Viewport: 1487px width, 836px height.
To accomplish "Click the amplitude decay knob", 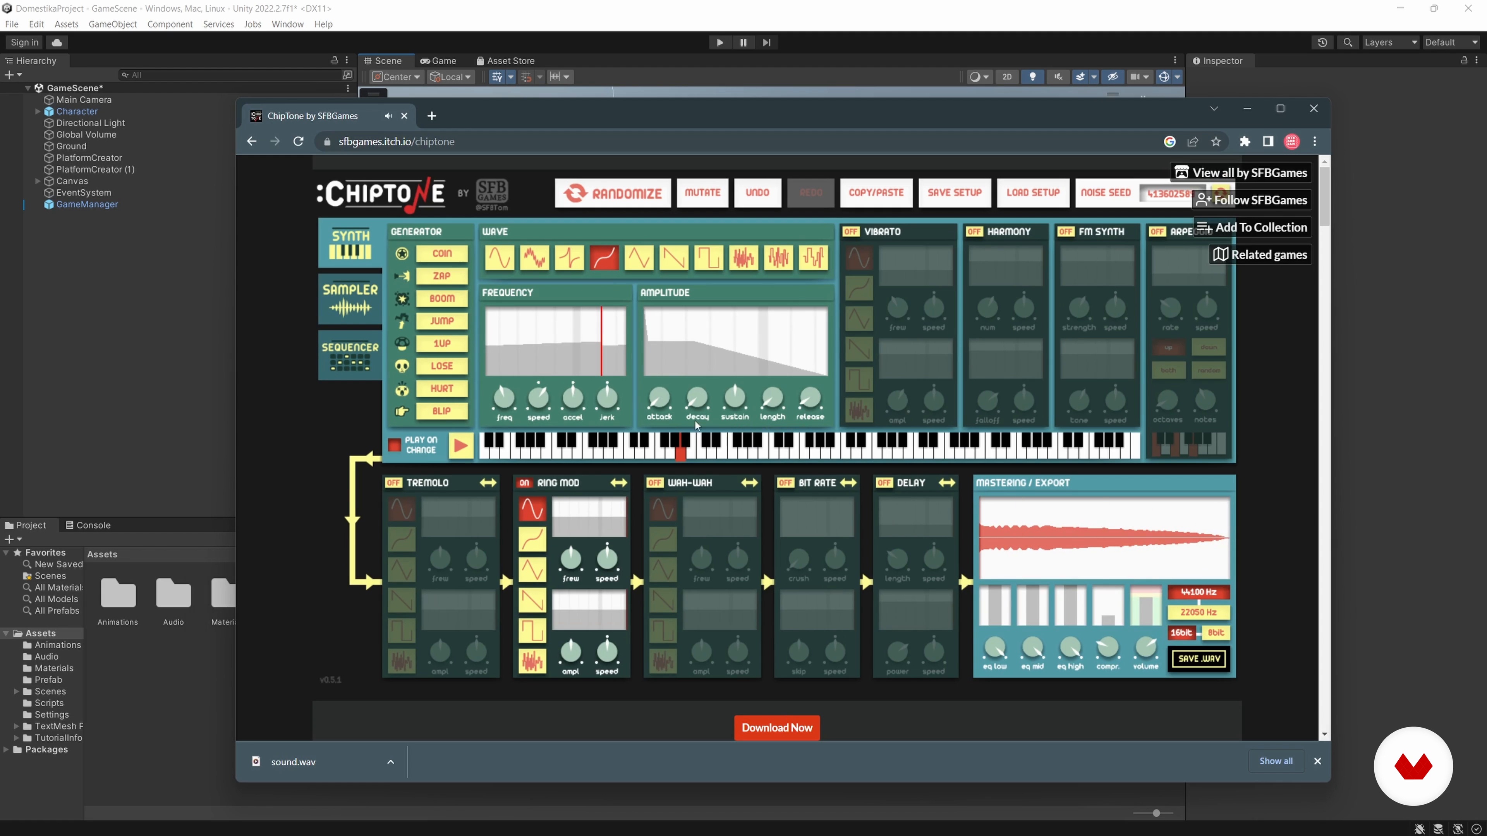I will point(697,397).
